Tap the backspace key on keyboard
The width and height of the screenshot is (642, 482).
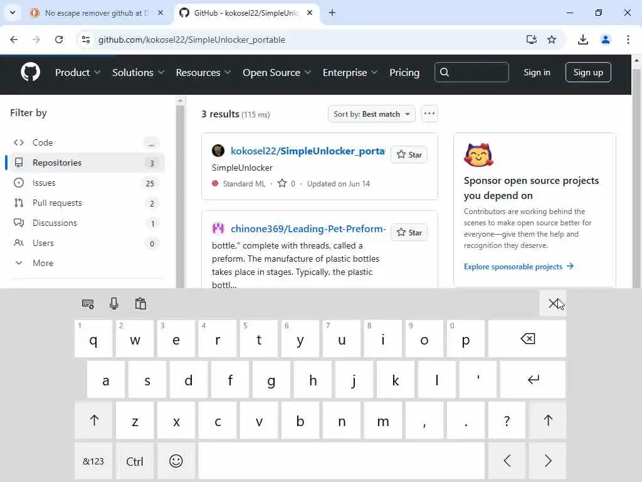[x=527, y=338]
